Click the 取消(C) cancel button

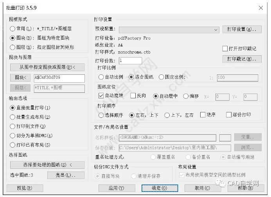(x=203, y=188)
